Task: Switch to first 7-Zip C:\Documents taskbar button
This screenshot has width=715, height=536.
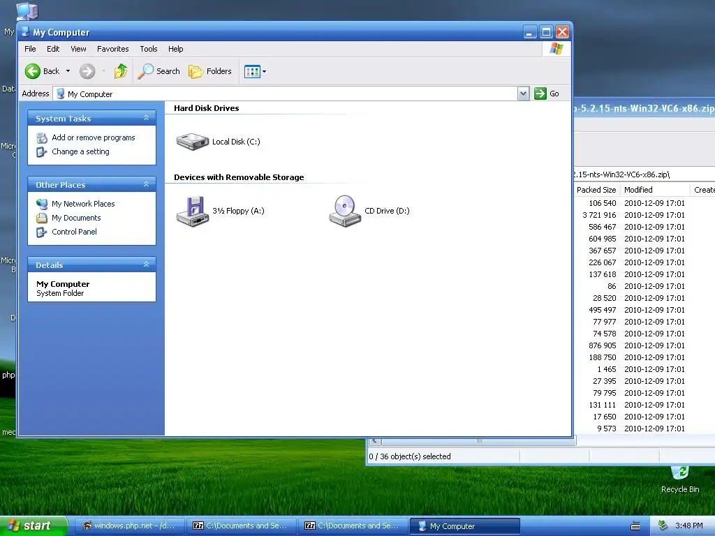Action: pyautogui.click(x=240, y=526)
